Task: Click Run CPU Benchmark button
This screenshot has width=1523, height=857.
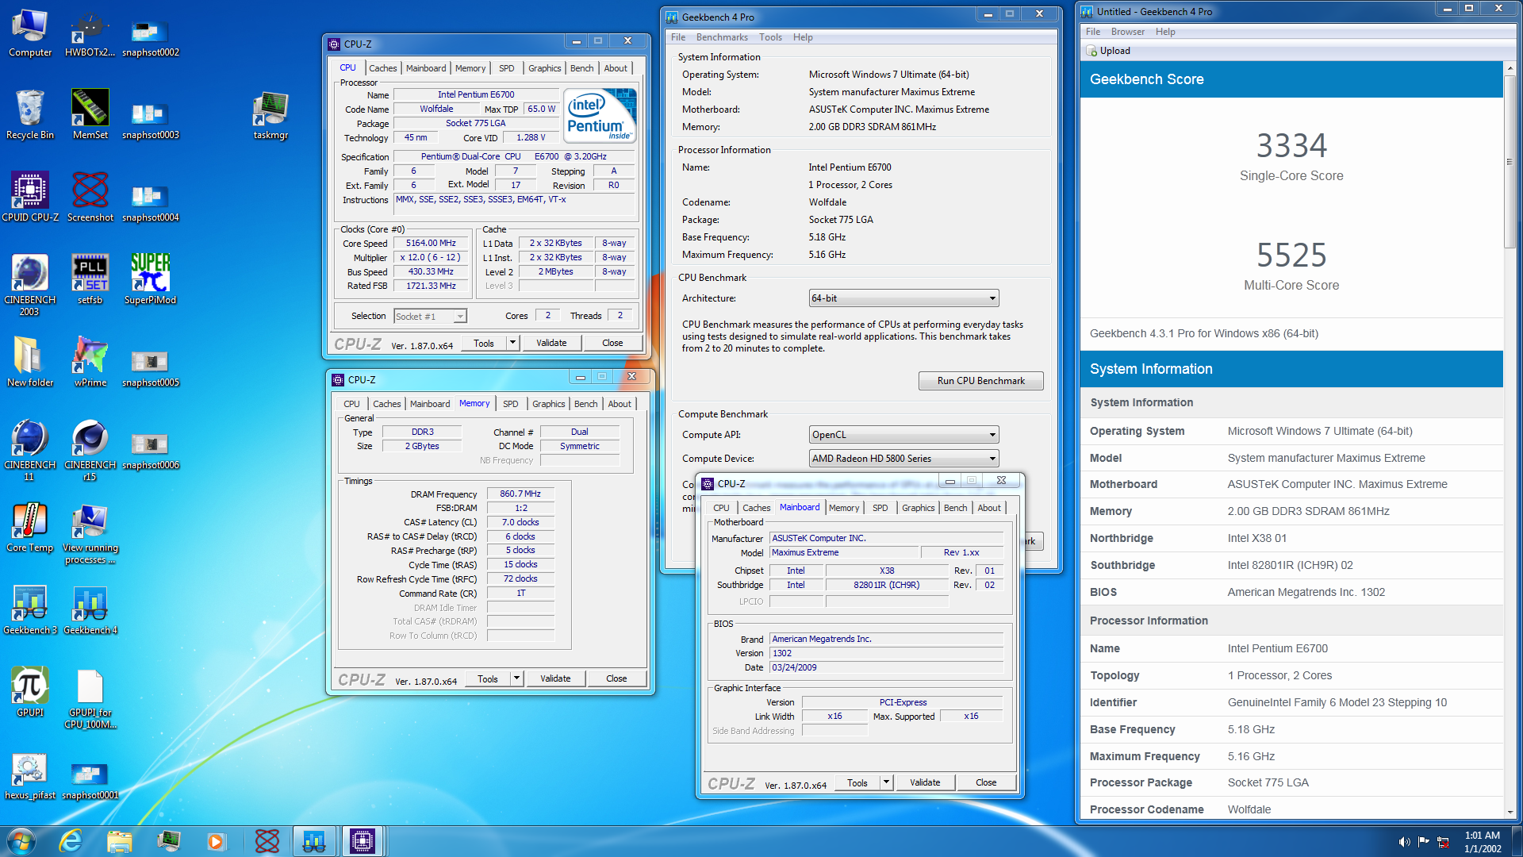Action: click(x=980, y=381)
